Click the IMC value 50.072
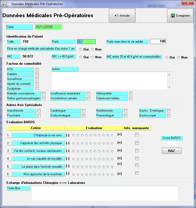Viewport: 196px width, 208px height. 28,56
